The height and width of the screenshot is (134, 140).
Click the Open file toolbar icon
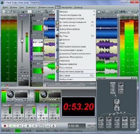coord(8,12)
